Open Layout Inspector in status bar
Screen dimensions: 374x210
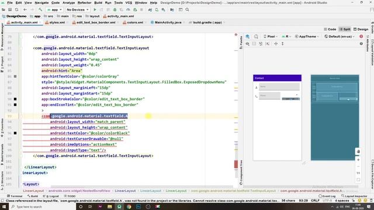[x=354, y=196]
